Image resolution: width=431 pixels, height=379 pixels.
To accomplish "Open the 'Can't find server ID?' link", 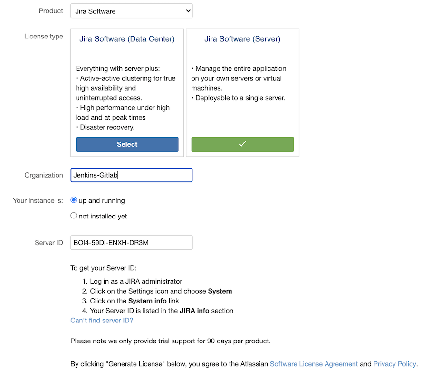I will 102,321.
